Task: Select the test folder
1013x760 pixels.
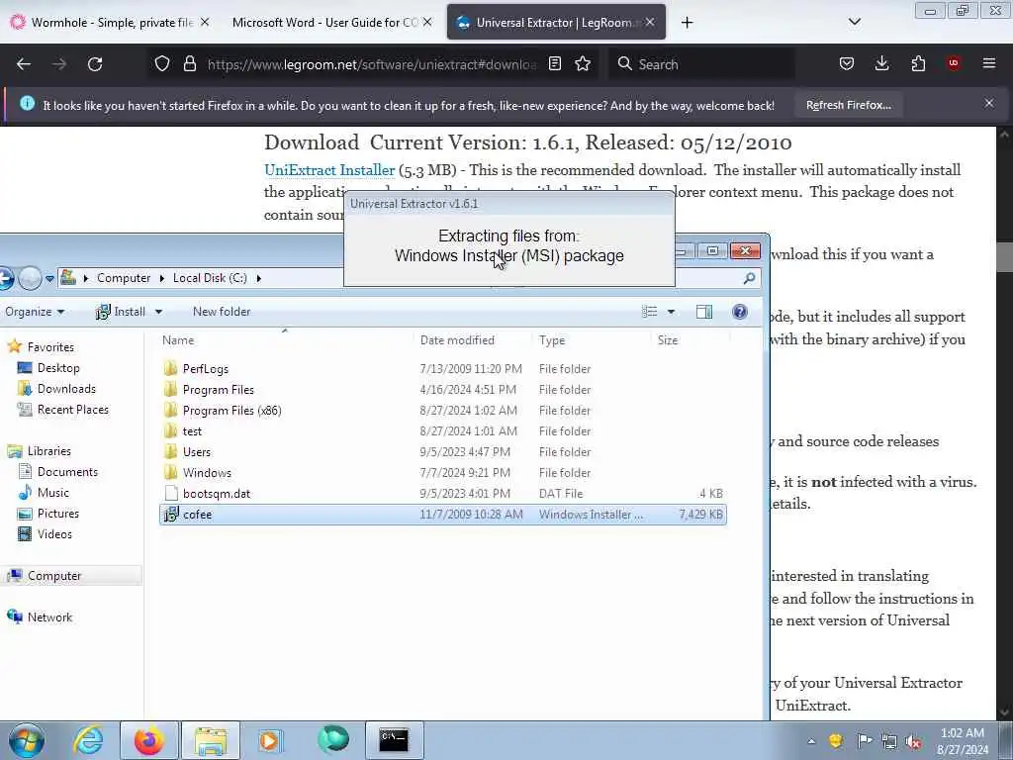Action: [442, 431]
